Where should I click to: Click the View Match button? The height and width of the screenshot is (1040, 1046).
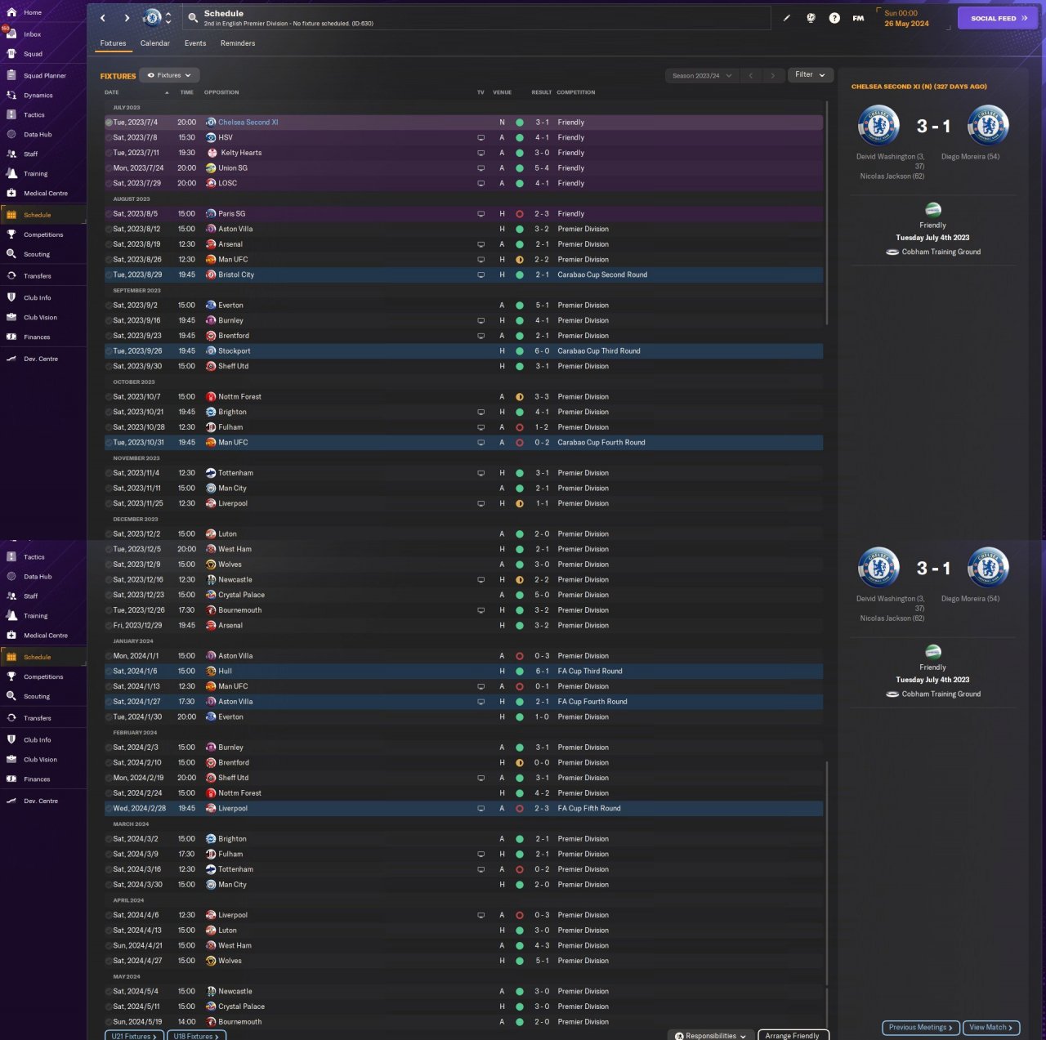coord(991,1028)
